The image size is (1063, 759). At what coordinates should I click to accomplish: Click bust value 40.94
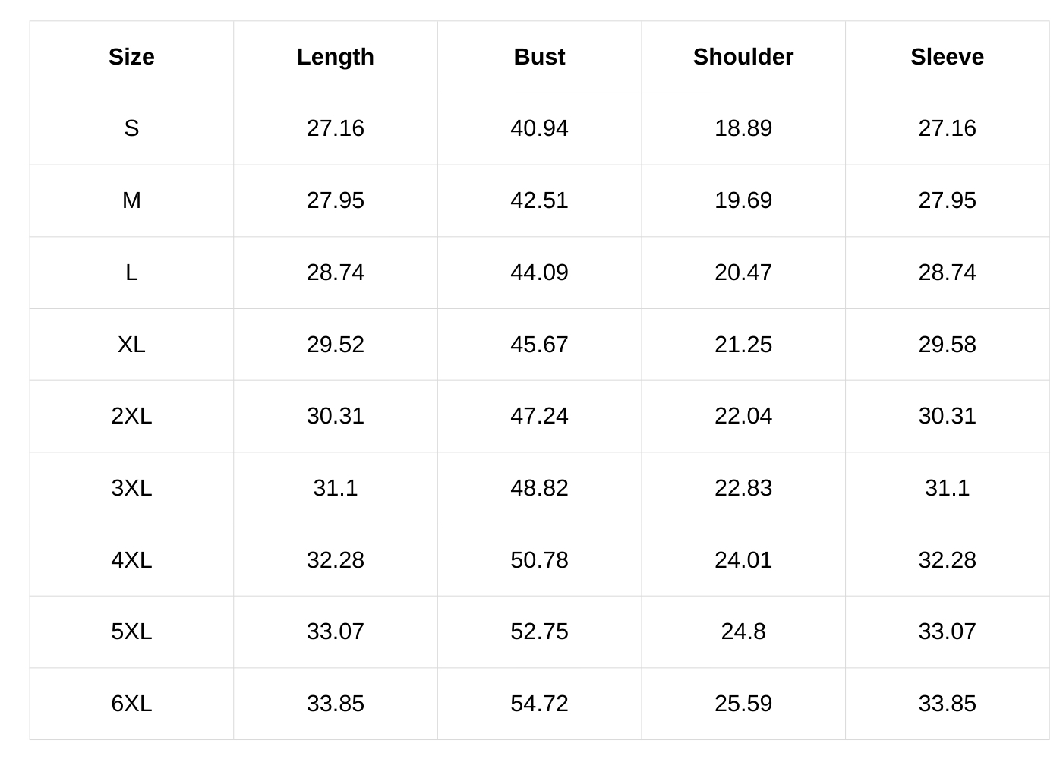tap(539, 128)
